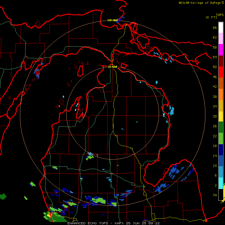
Task: Pick the cyan legend swatch
Action: [221, 183]
